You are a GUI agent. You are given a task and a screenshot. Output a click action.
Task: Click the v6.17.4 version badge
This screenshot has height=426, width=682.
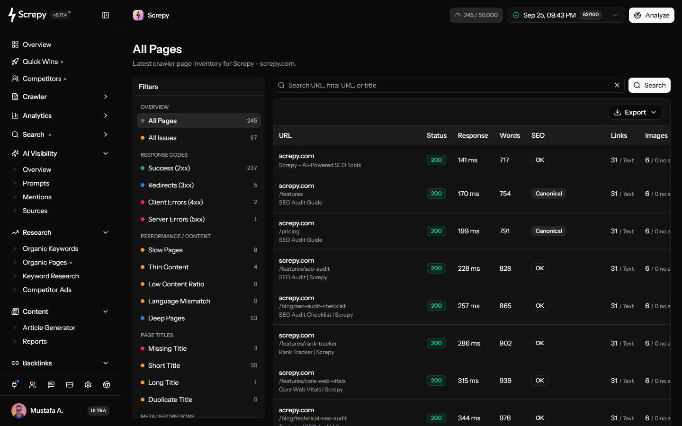(60, 15)
